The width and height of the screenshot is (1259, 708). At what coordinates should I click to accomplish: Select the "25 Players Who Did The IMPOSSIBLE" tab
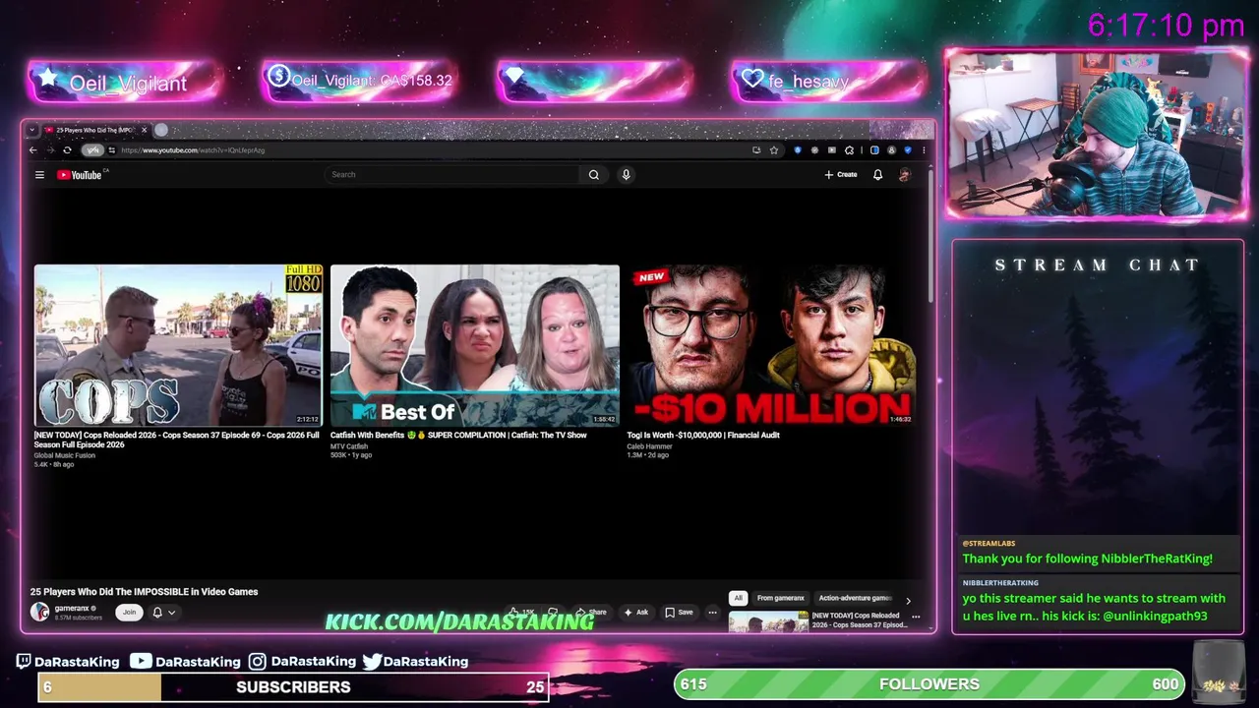tap(94, 130)
